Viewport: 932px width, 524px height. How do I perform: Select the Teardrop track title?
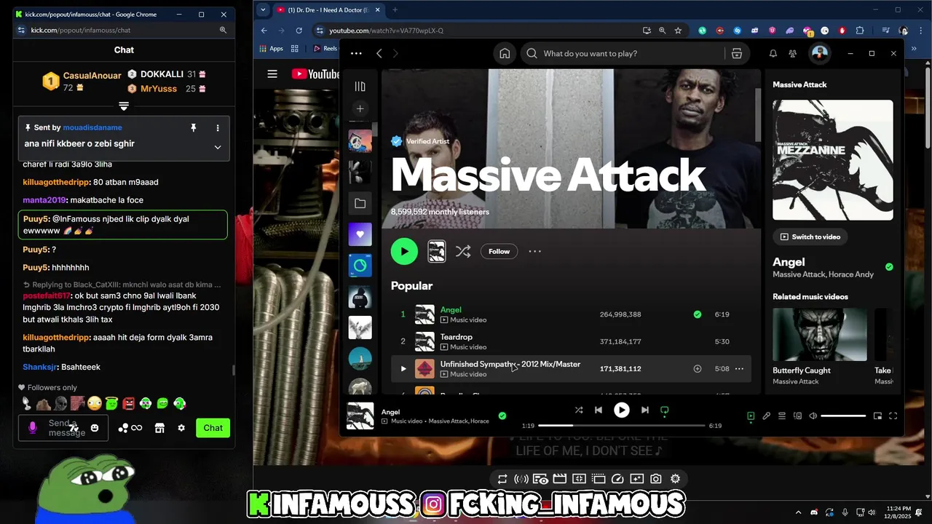point(457,337)
